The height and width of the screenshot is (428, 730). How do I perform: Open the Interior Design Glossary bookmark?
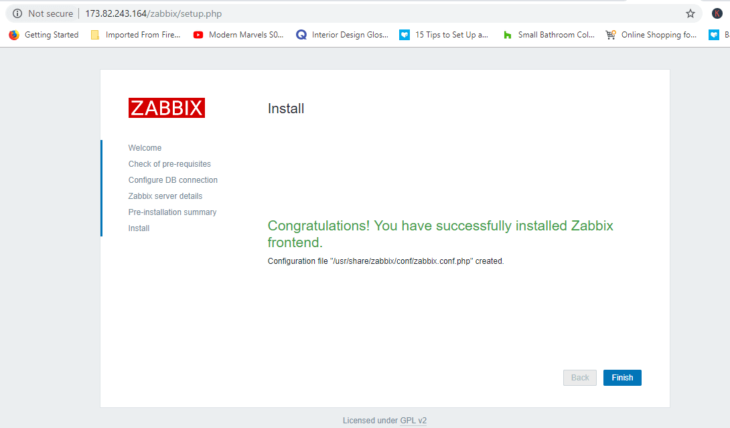[x=342, y=35]
